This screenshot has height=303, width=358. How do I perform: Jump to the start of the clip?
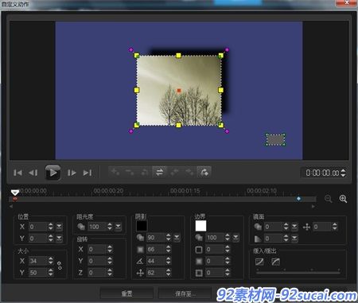[18, 173]
